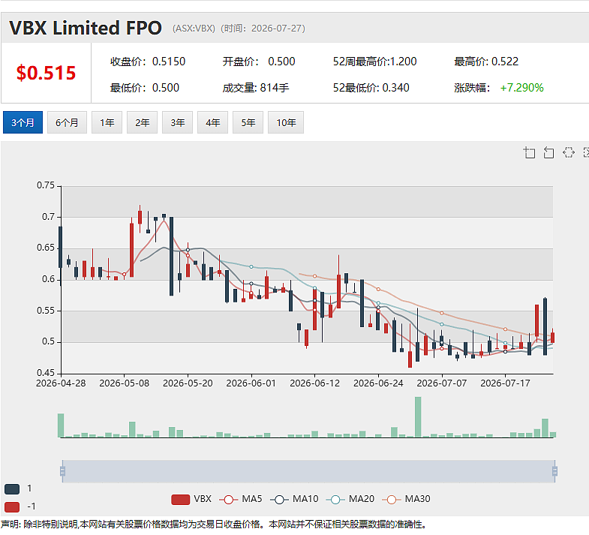This screenshot has width=589, height=535.
Task: Click the 2026-05-08 x-axis date label
Action: pyautogui.click(x=125, y=383)
